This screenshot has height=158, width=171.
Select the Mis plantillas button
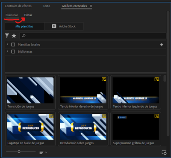tap(24, 26)
